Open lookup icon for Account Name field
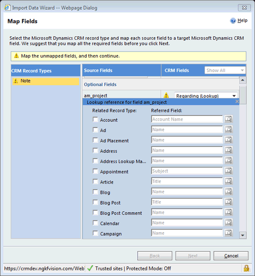Image resolution: width=255 pixels, height=276 pixels. [228, 119]
